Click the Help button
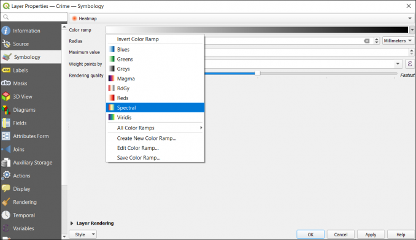 pyautogui.click(x=401, y=234)
